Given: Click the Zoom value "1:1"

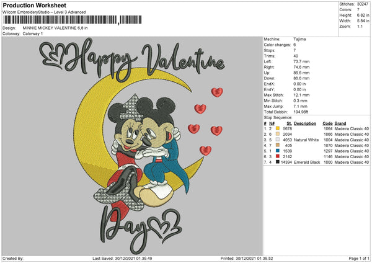Looking at the screenshot, I should pyautogui.click(x=360, y=26).
